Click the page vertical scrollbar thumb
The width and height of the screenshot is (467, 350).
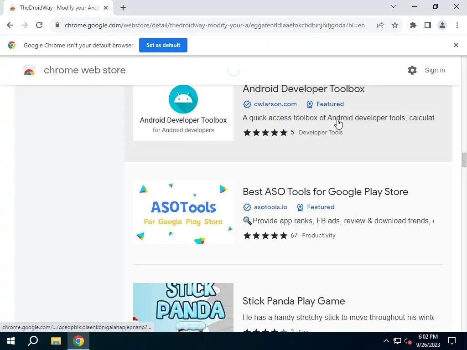tap(464, 160)
